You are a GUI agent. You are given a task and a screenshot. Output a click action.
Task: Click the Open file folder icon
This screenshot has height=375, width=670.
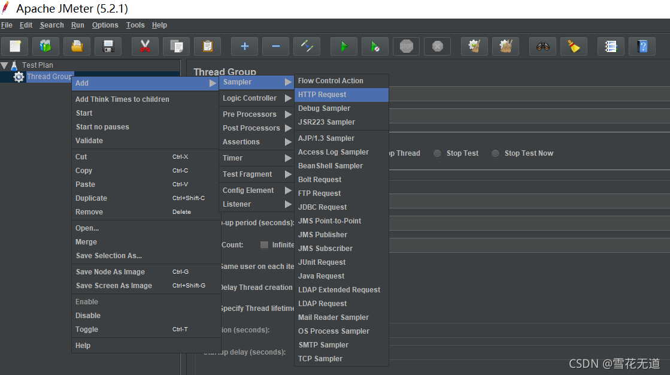(77, 46)
